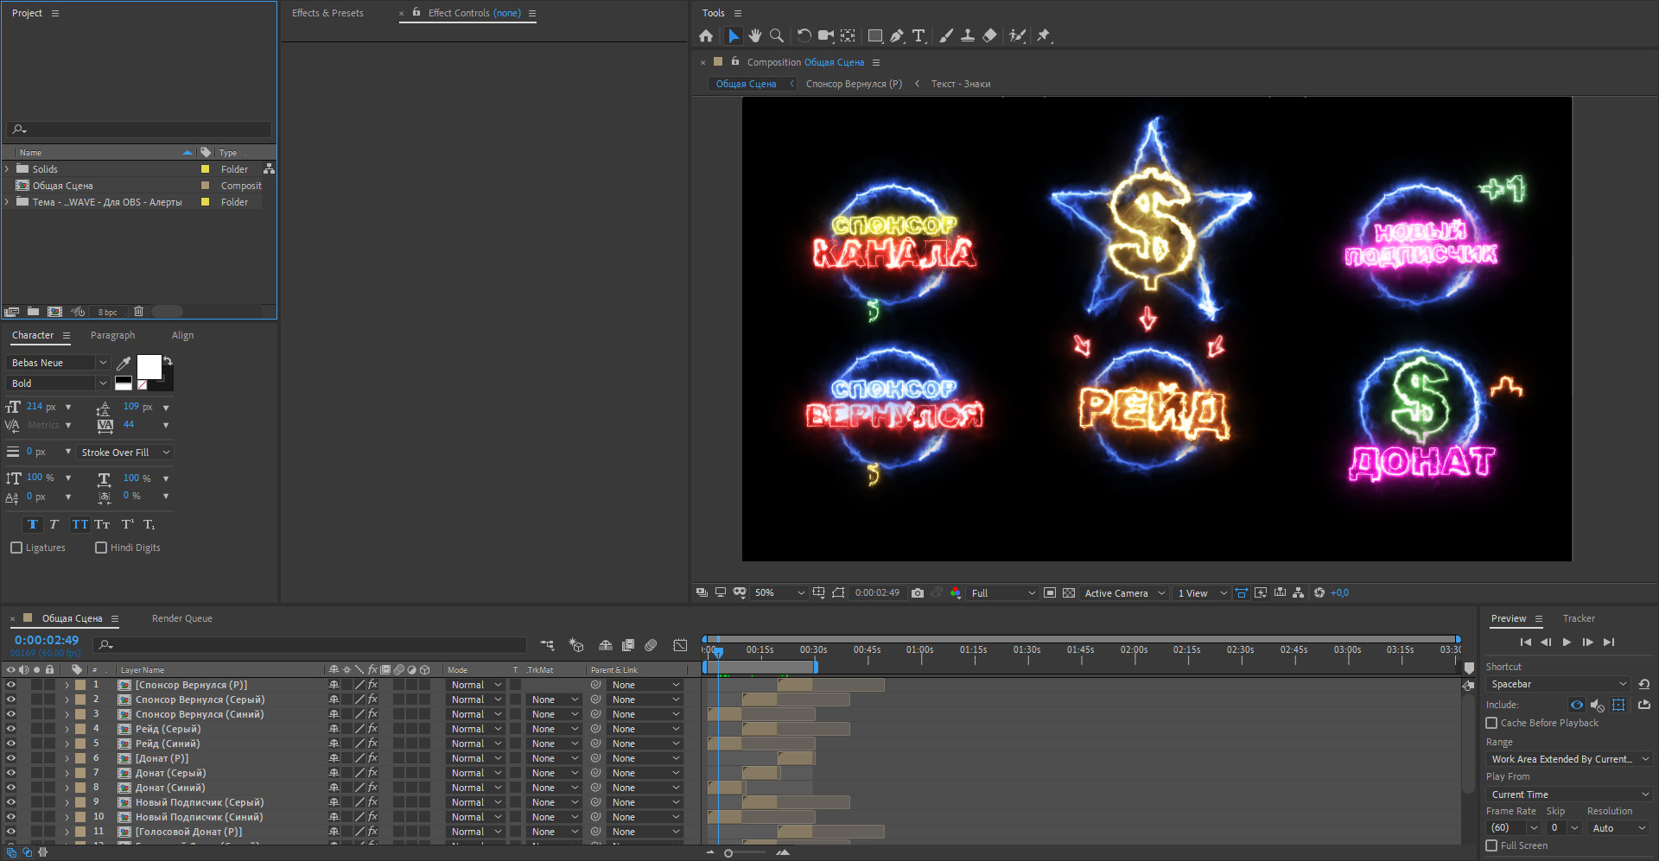Viewport: 1659px width, 861px height.
Task: Take a snapshot with the camera icon
Action: 918,593
